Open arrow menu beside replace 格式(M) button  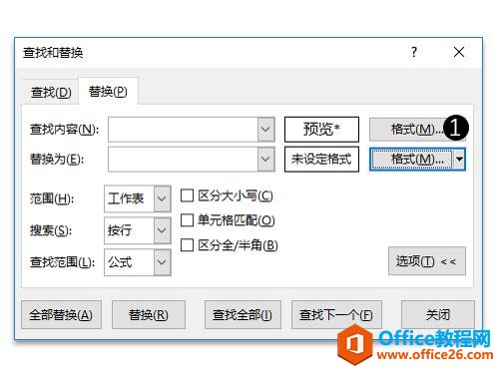(x=459, y=160)
